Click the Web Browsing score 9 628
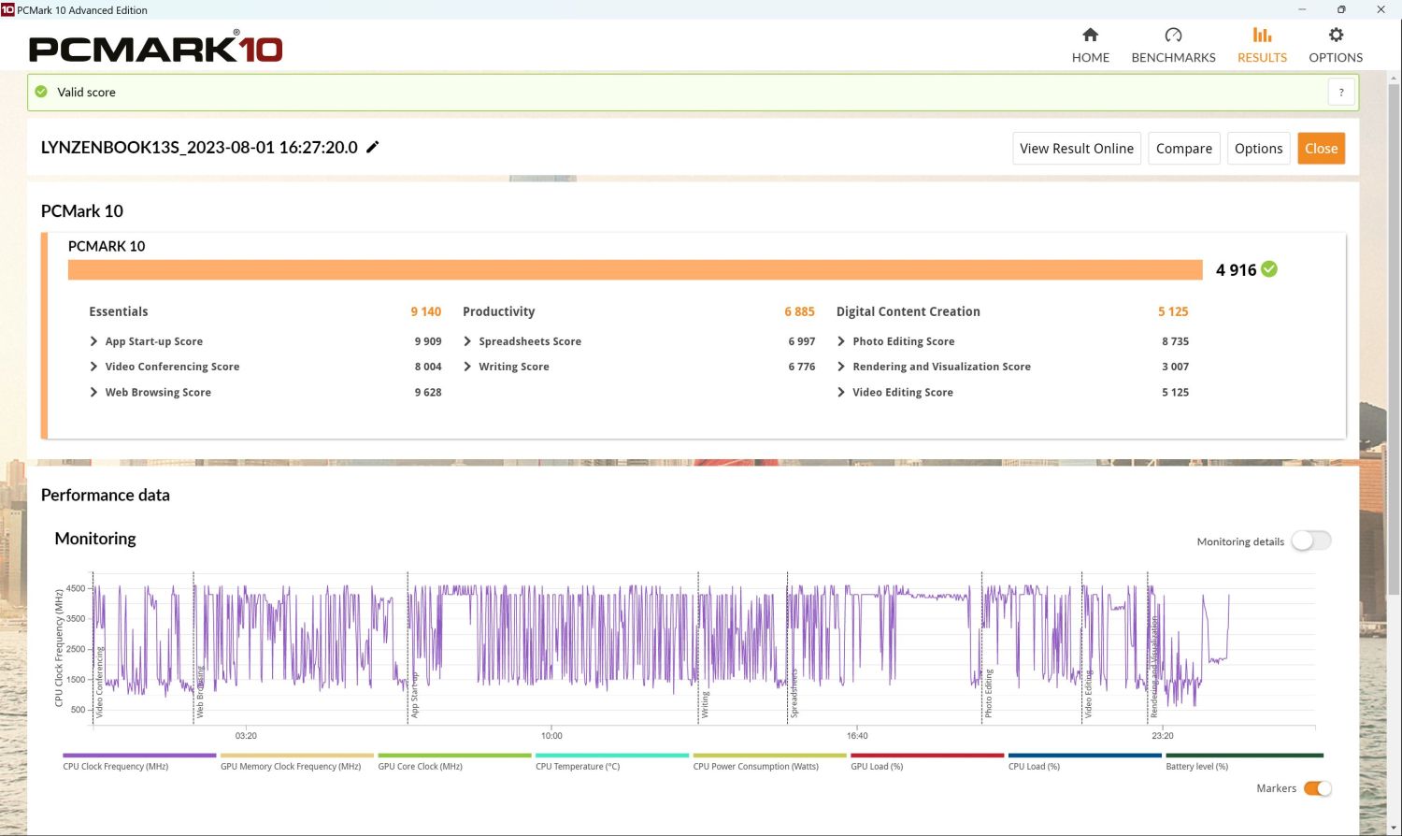Screen dimensions: 1402x836 [428, 392]
